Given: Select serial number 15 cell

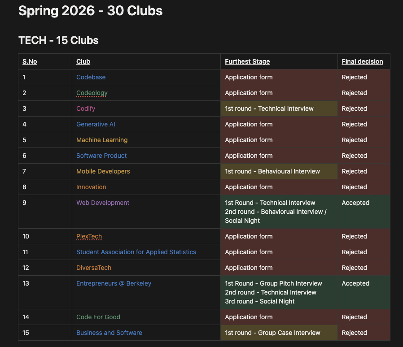Looking at the screenshot, I should point(45,333).
